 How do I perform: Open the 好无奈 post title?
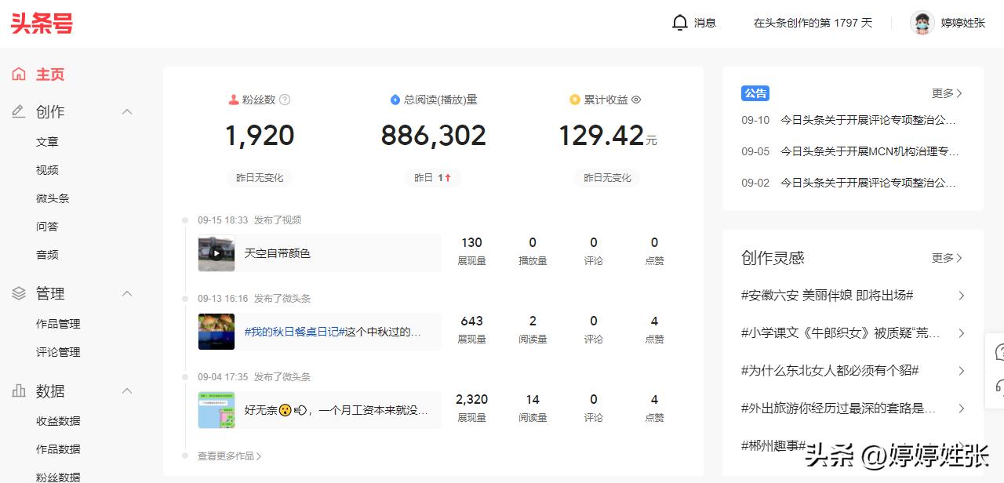(336, 410)
